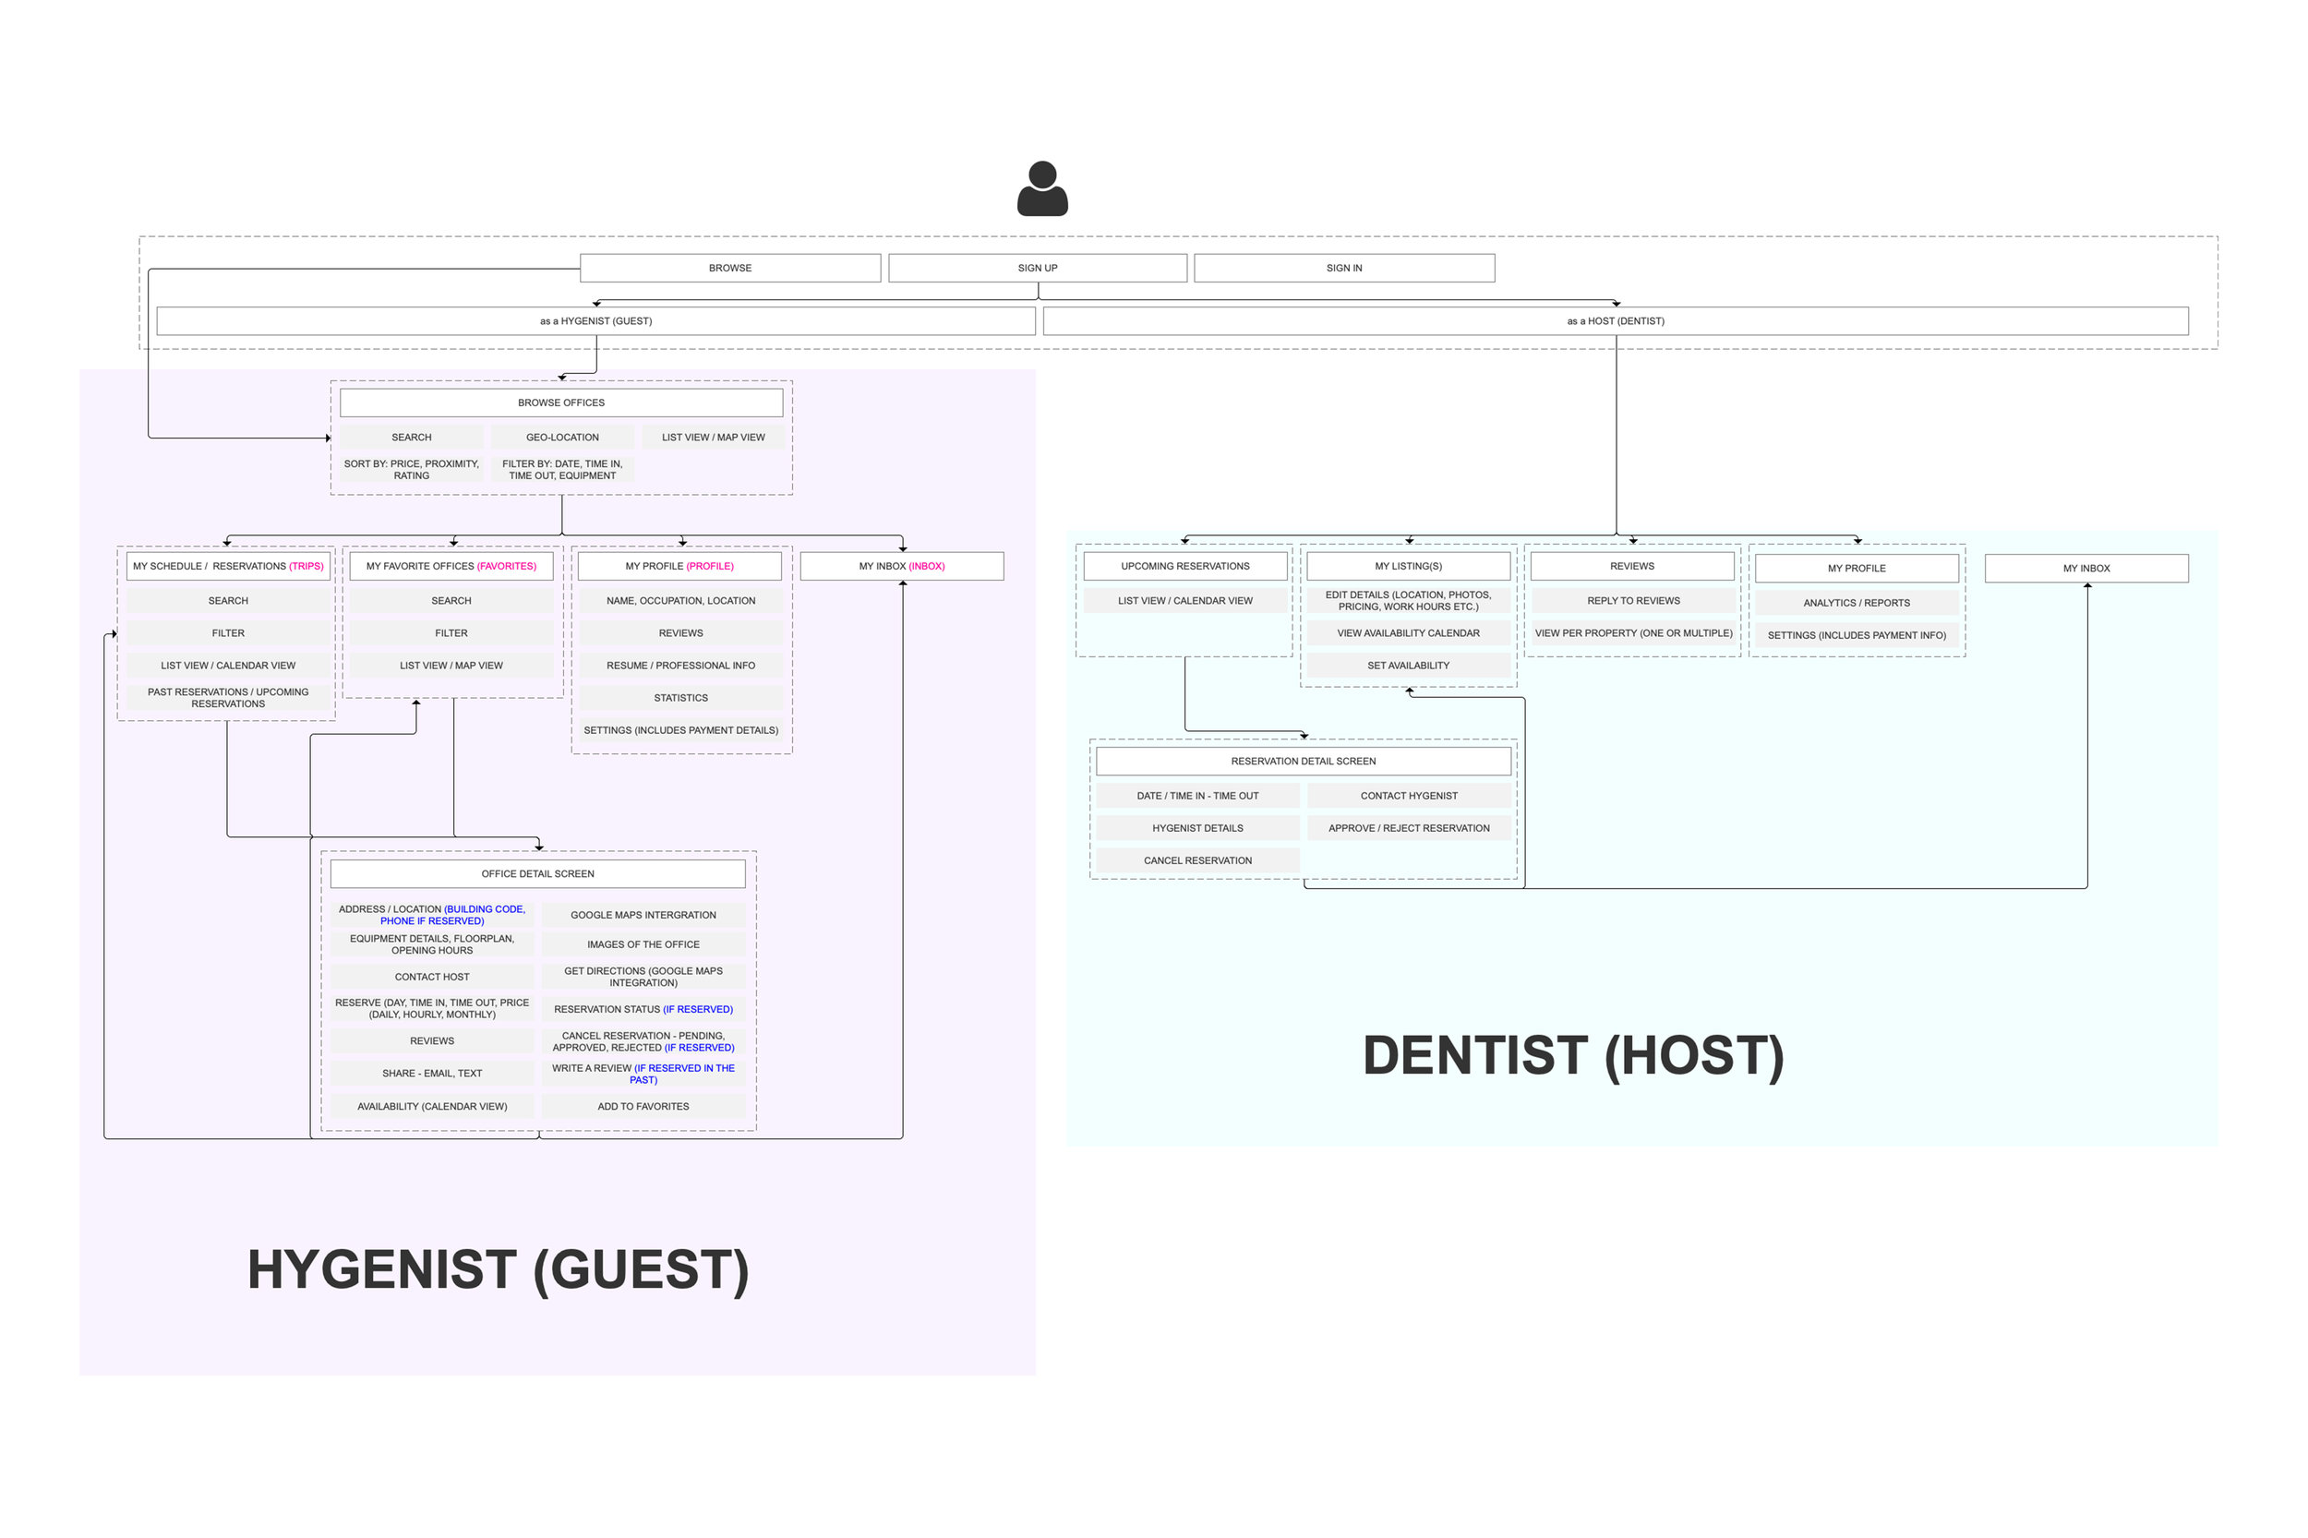The width and height of the screenshot is (2308, 1538).
Task: Select LIST VIEW / MAP VIEW under Favorites
Action: pos(451,666)
